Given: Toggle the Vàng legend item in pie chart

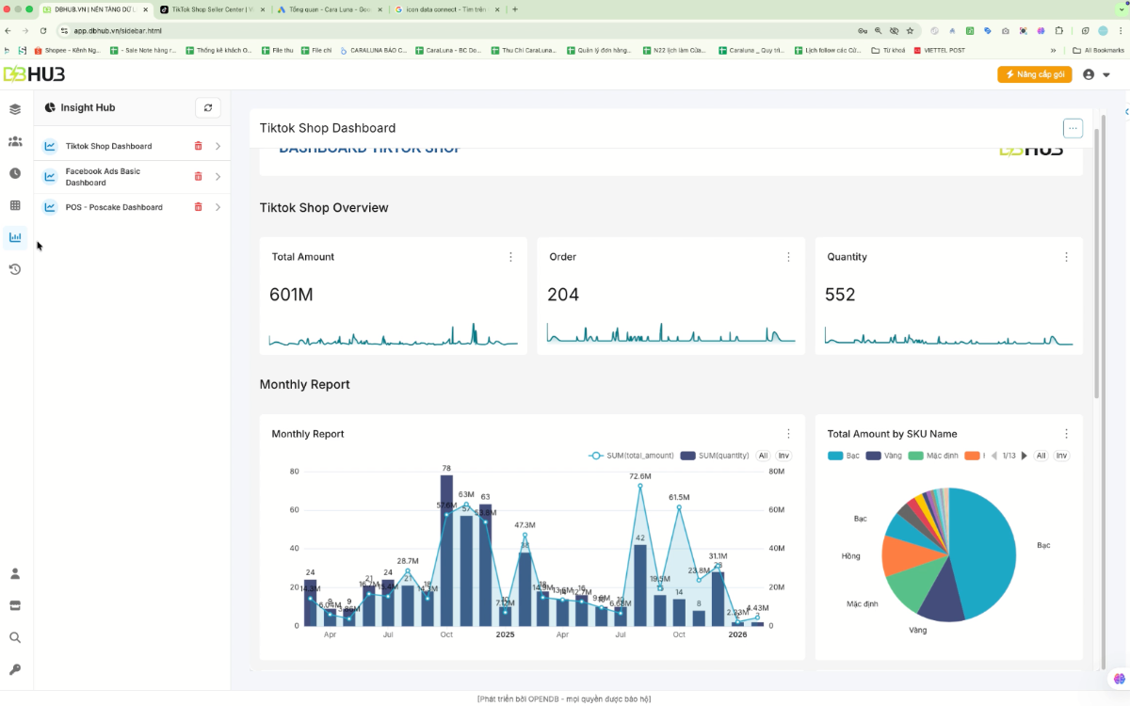Looking at the screenshot, I should coord(884,456).
